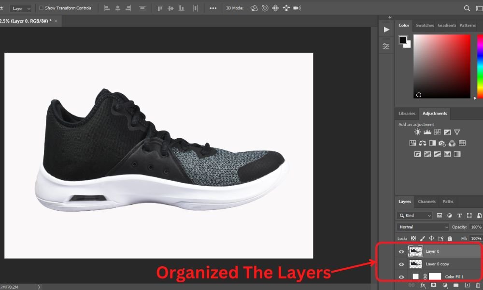Viewport: 483px width, 290px height.
Task: Switch to the Swatches tab
Action: [x=425, y=25]
